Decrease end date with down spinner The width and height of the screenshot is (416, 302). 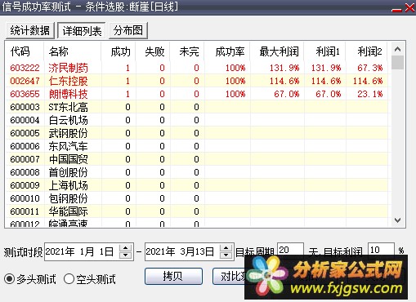[x=226, y=255]
